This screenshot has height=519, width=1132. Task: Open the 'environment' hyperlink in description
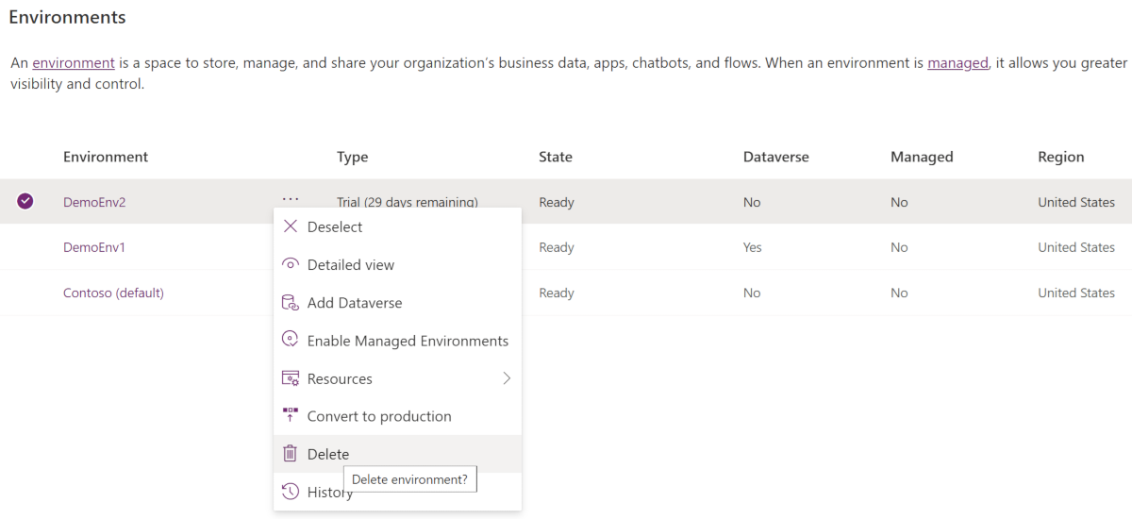[74, 63]
